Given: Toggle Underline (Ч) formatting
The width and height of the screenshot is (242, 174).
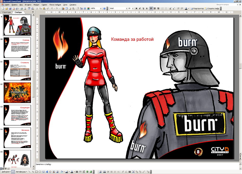Looking at the screenshot, I should tap(143, 8).
